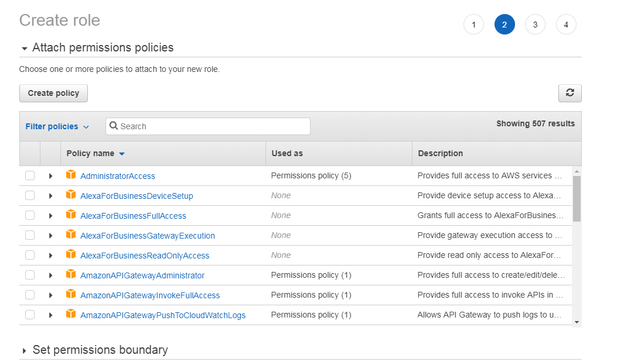624x362 pixels.
Task: Click the policy icon beside AmazonAPIGatewayPushToCloudWatchLogs
Action: [x=71, y=314]
